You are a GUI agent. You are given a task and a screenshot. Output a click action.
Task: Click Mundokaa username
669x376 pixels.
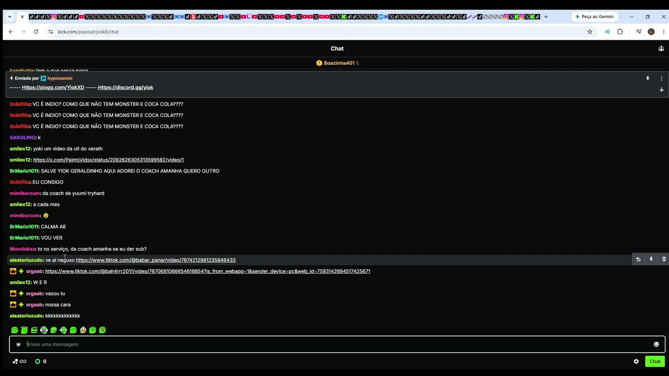(22, 249)
